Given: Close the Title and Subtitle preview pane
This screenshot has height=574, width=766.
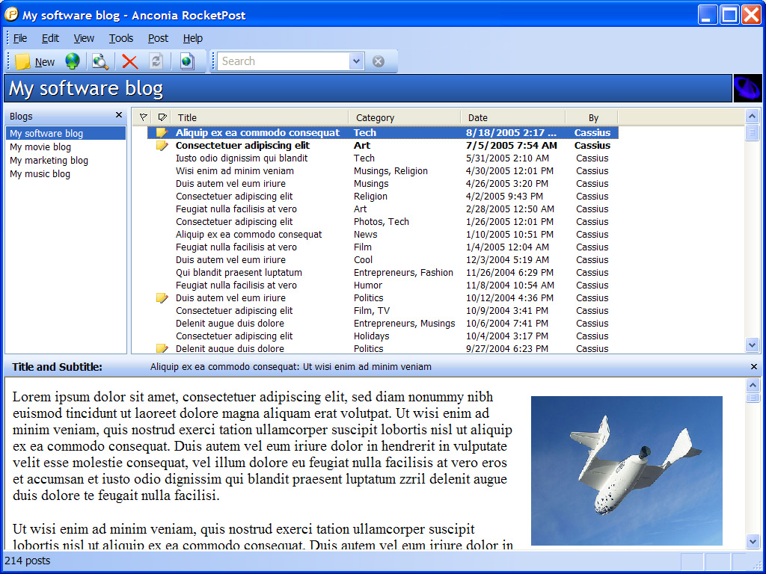Looking at the screenshot, I should pos(754,366).
